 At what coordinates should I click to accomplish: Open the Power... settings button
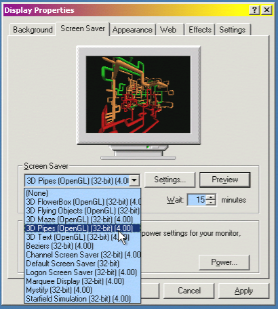point(224,262)
